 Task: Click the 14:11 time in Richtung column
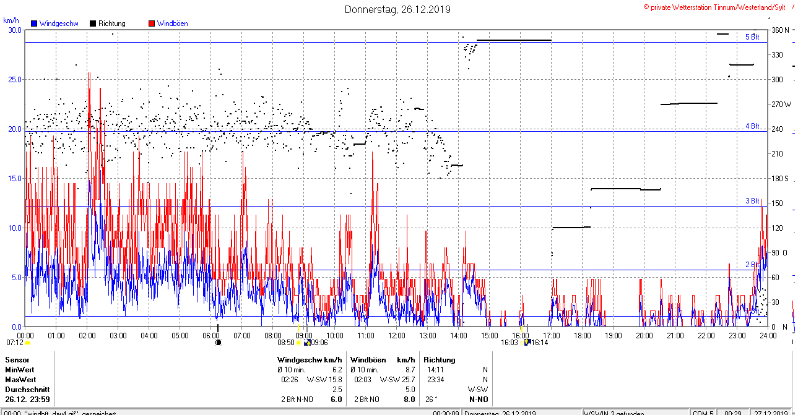[436, 369]
